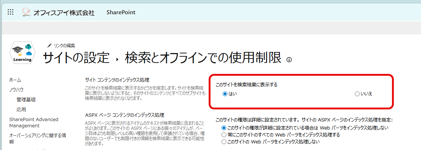This screenshot has height=150, width=421.
Task: Select はい to show site in search
Action: [x=225, y=94]
